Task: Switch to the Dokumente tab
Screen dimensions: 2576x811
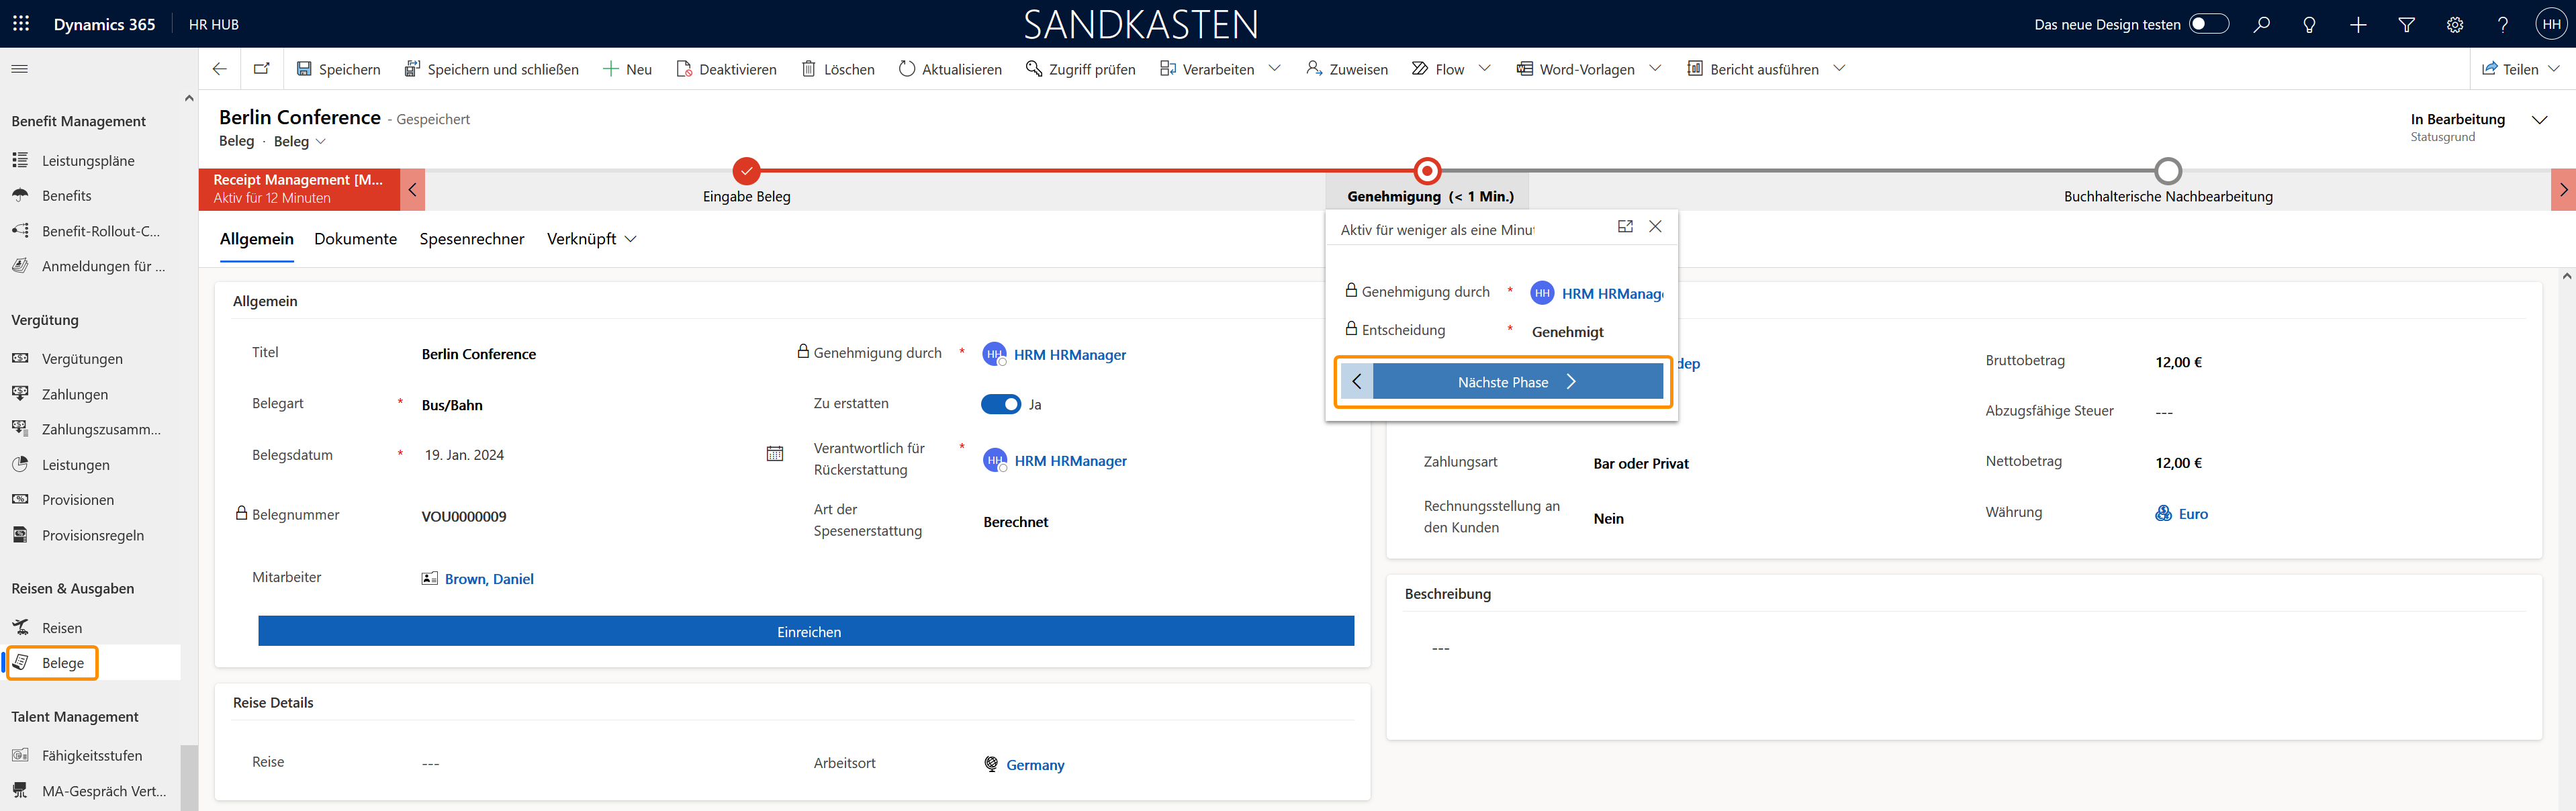Action: [355, 239]
